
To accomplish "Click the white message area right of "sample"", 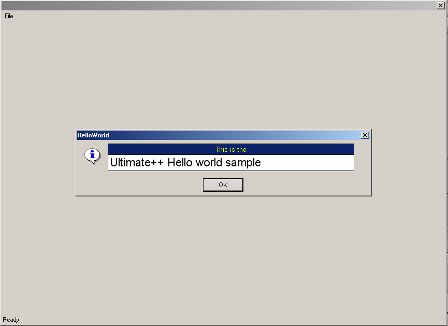I will pyautogui.click(x=307, y=163).
